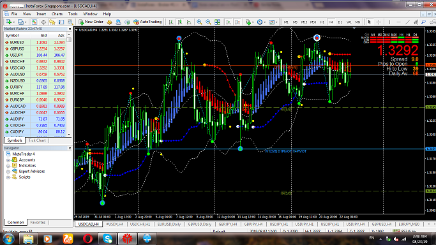This screenshot has height=245, width=436.
Task: Open Skype from the taskbar
Action: click(107, 239)
